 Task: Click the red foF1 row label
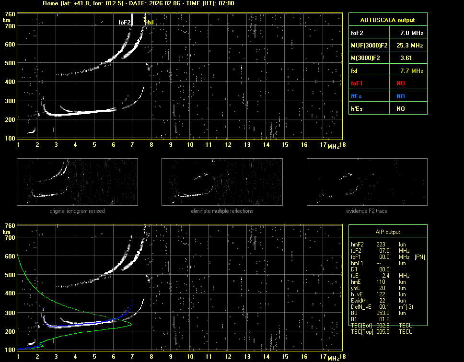(x=357, y=83)
